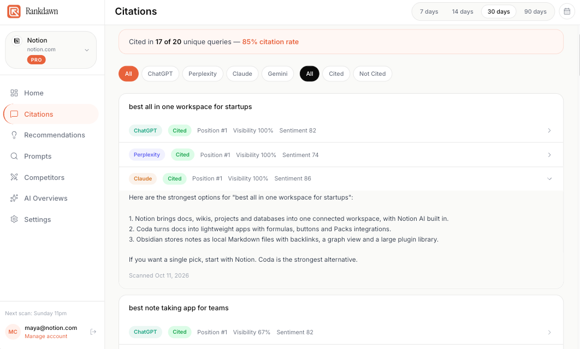Open Citations sidebar item
The height and width of the screenshot is (349, 580).
pyautogui.click(x=51, y=114)
